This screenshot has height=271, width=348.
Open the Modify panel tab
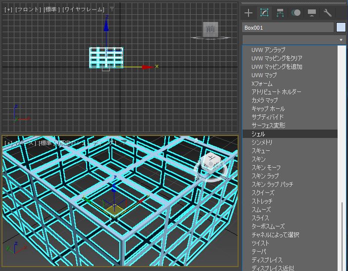coord(264,13)
